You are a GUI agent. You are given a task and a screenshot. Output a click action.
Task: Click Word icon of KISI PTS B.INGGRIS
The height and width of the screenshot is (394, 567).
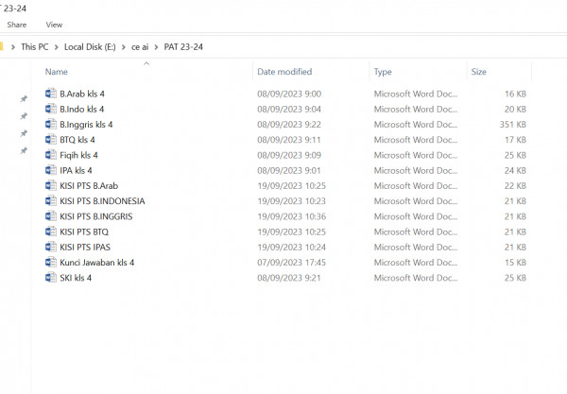[51, 216]
